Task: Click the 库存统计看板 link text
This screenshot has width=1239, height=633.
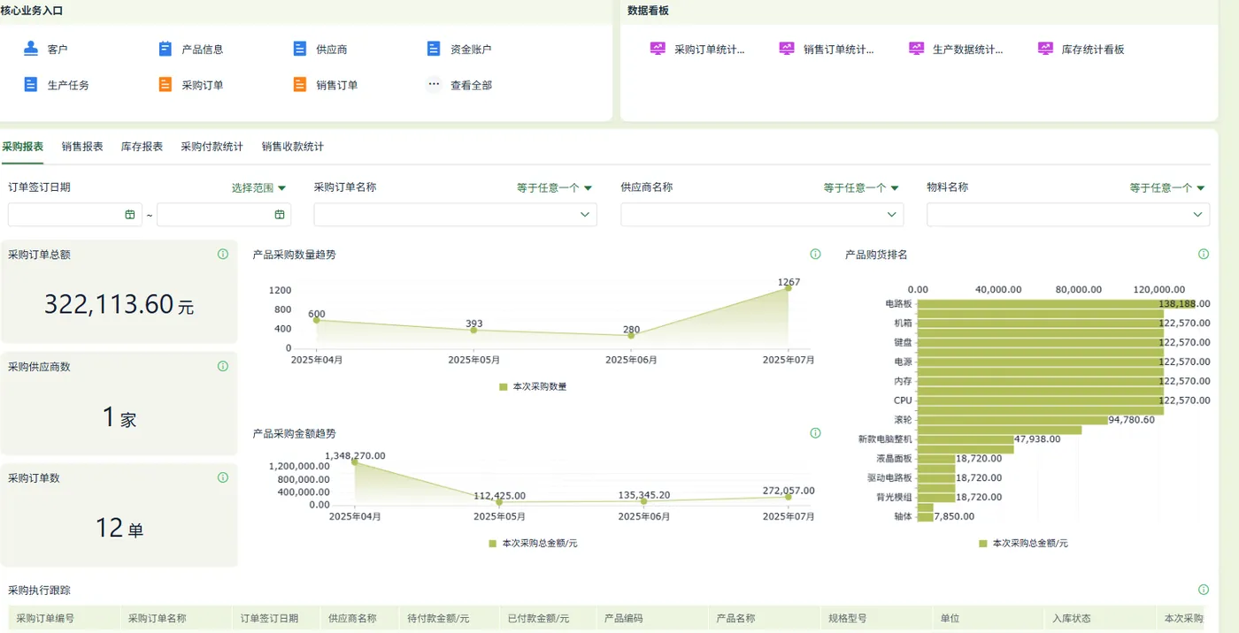Action: pos(1093,50)
